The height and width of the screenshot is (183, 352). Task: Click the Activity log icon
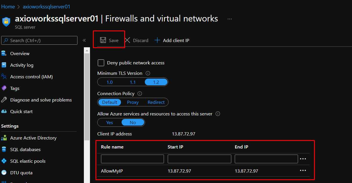[4, 65]
